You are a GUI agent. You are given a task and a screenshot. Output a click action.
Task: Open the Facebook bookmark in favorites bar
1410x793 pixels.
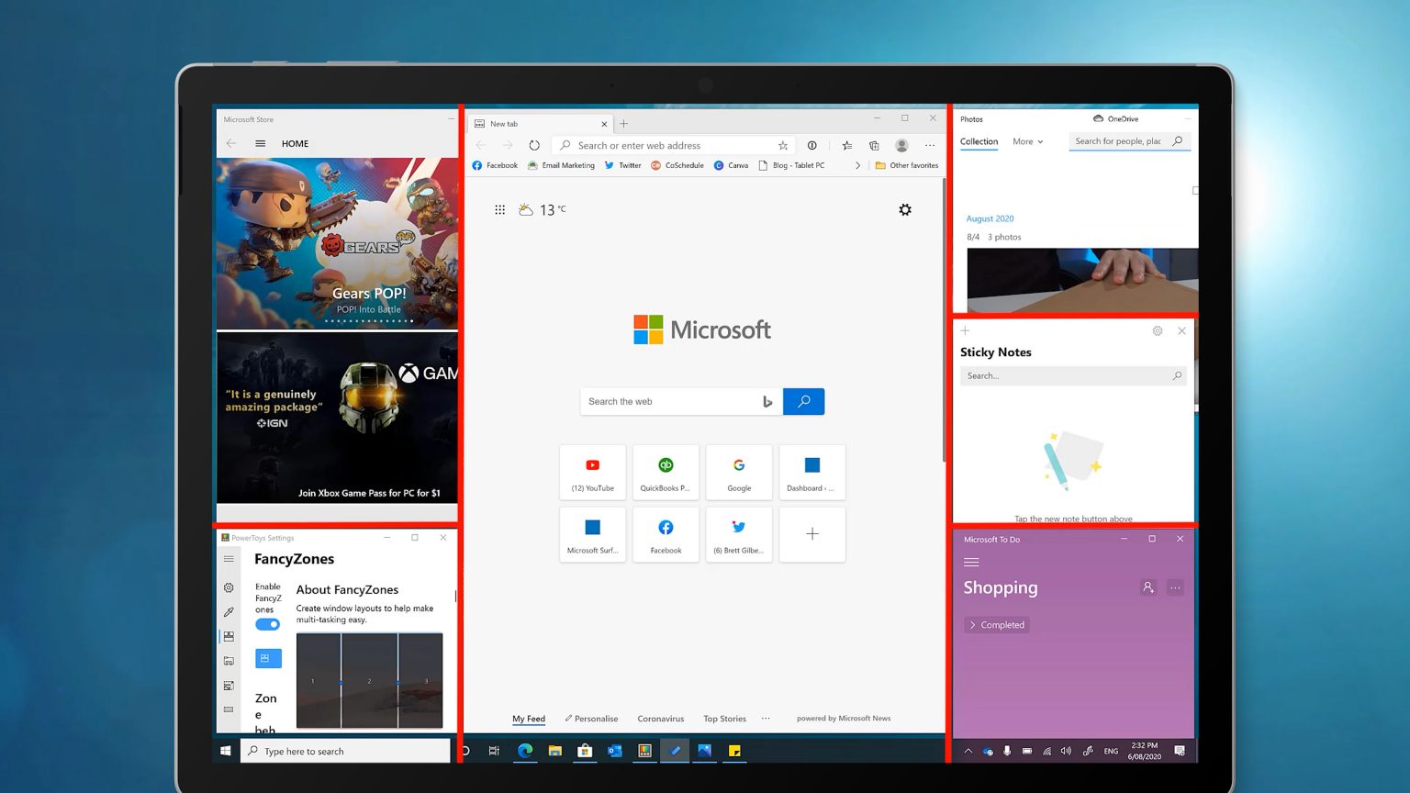495,165
